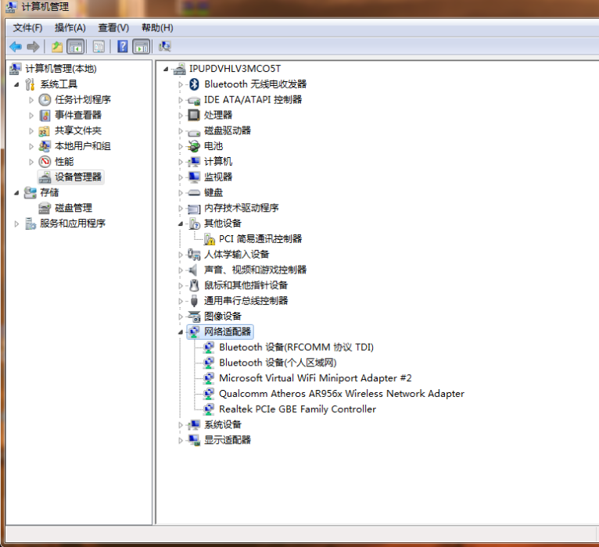Select Bluetooth 设备(个人区域网) adapter
Screen dimensions: 599x547
[278, 363]
